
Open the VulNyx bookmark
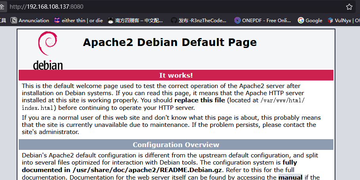(x=344, y=21)
